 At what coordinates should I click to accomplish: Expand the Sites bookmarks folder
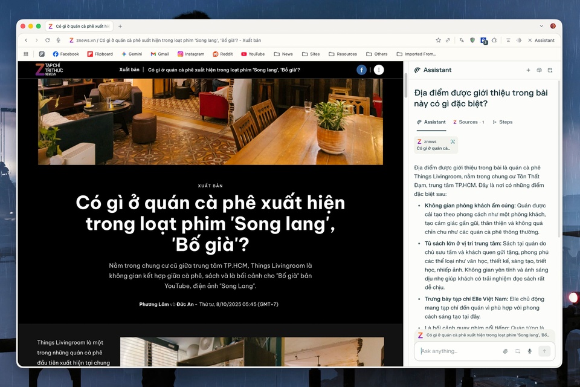click(x=311, y=54)
